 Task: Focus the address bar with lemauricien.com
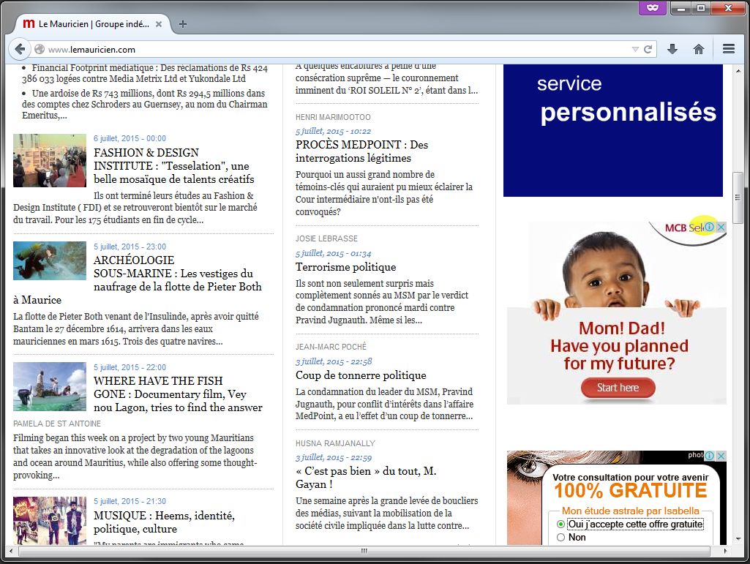tap(335, 49)
